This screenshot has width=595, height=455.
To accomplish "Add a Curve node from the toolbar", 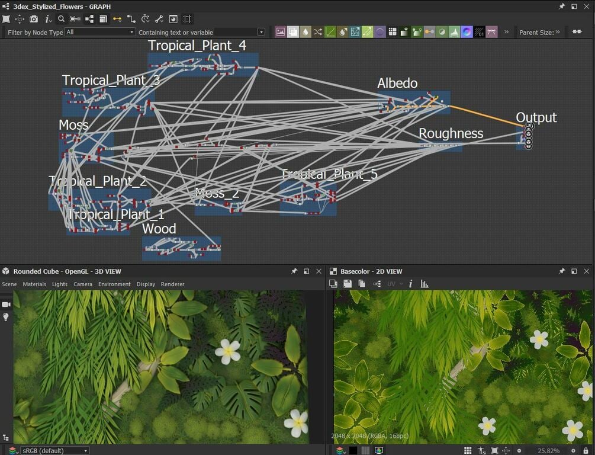I will pyautogui.click(x=330, y=32).
